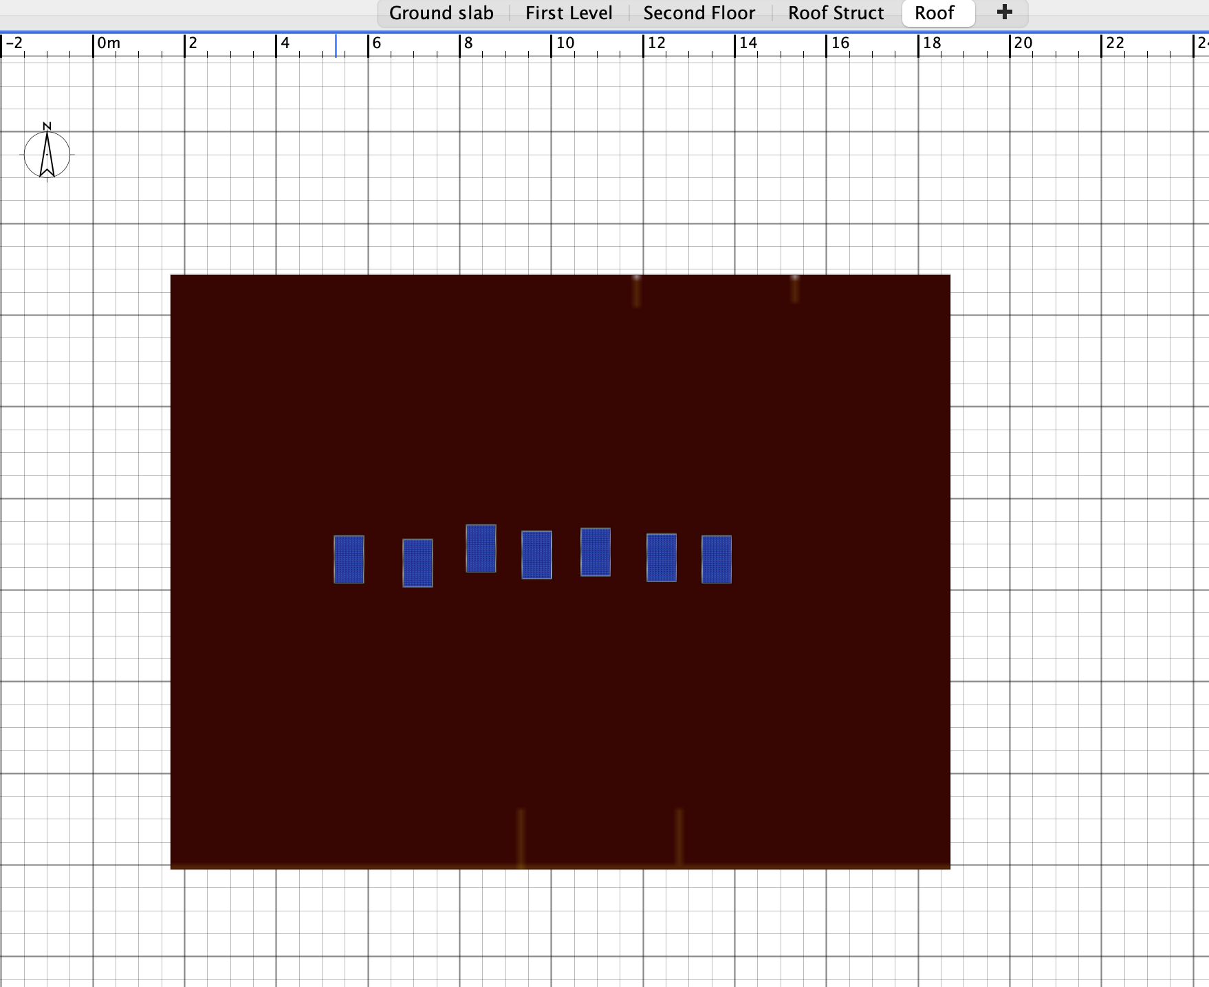Switch to the Ground slab level tab
Viewport: 1209px width, 987px height.
[442, 13]
